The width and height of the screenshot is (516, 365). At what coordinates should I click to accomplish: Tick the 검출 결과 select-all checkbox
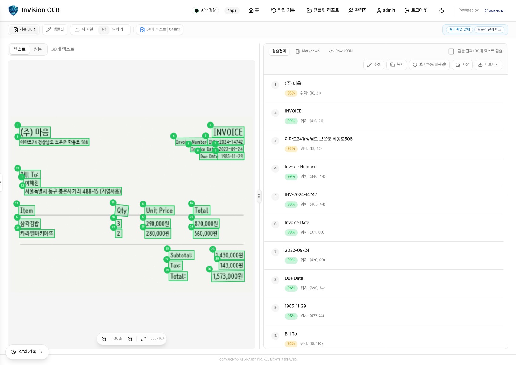coord(451,51)
